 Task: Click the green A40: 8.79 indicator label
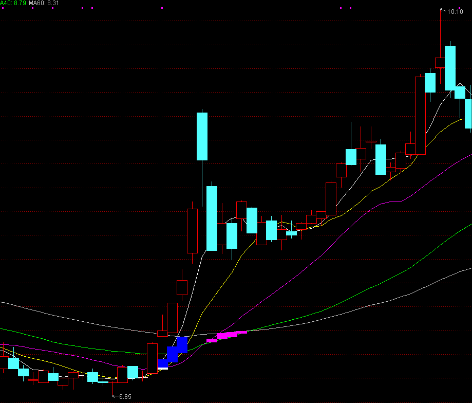point(13,3)
